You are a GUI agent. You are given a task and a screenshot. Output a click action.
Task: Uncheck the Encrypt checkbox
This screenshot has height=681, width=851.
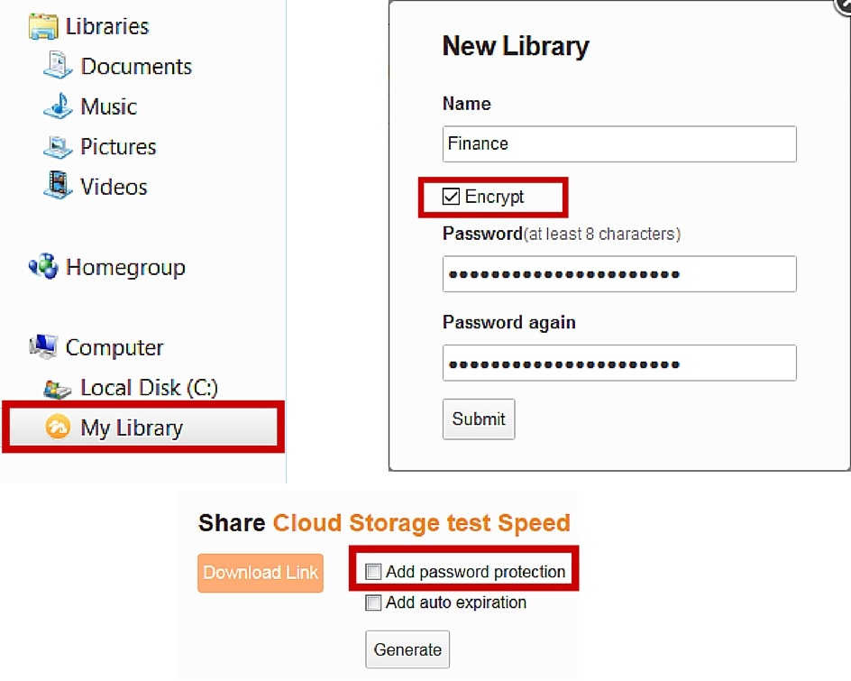coord(452,197)
